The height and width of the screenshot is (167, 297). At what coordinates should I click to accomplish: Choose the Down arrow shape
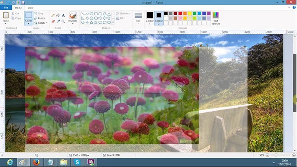[x=83, y=22]
